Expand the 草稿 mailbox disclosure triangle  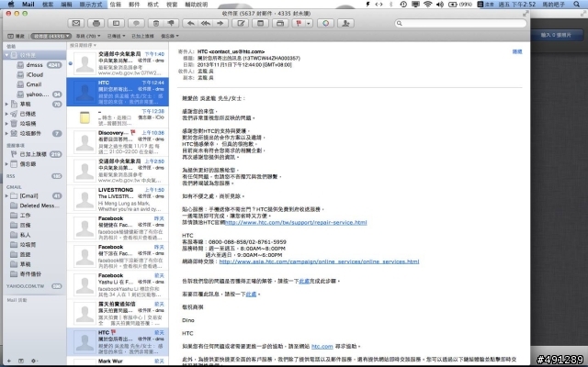(x=6, y=104)
